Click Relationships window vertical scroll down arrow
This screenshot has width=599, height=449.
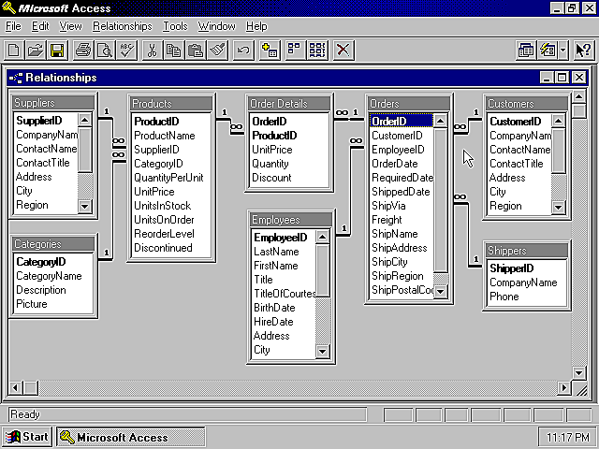click(x=578, y=373)
